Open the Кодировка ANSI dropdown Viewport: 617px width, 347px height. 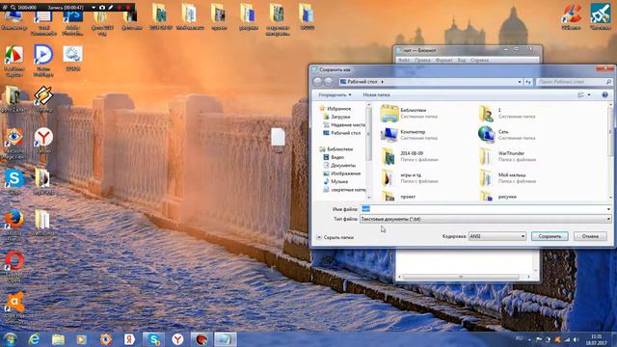[x=497, y=236]
